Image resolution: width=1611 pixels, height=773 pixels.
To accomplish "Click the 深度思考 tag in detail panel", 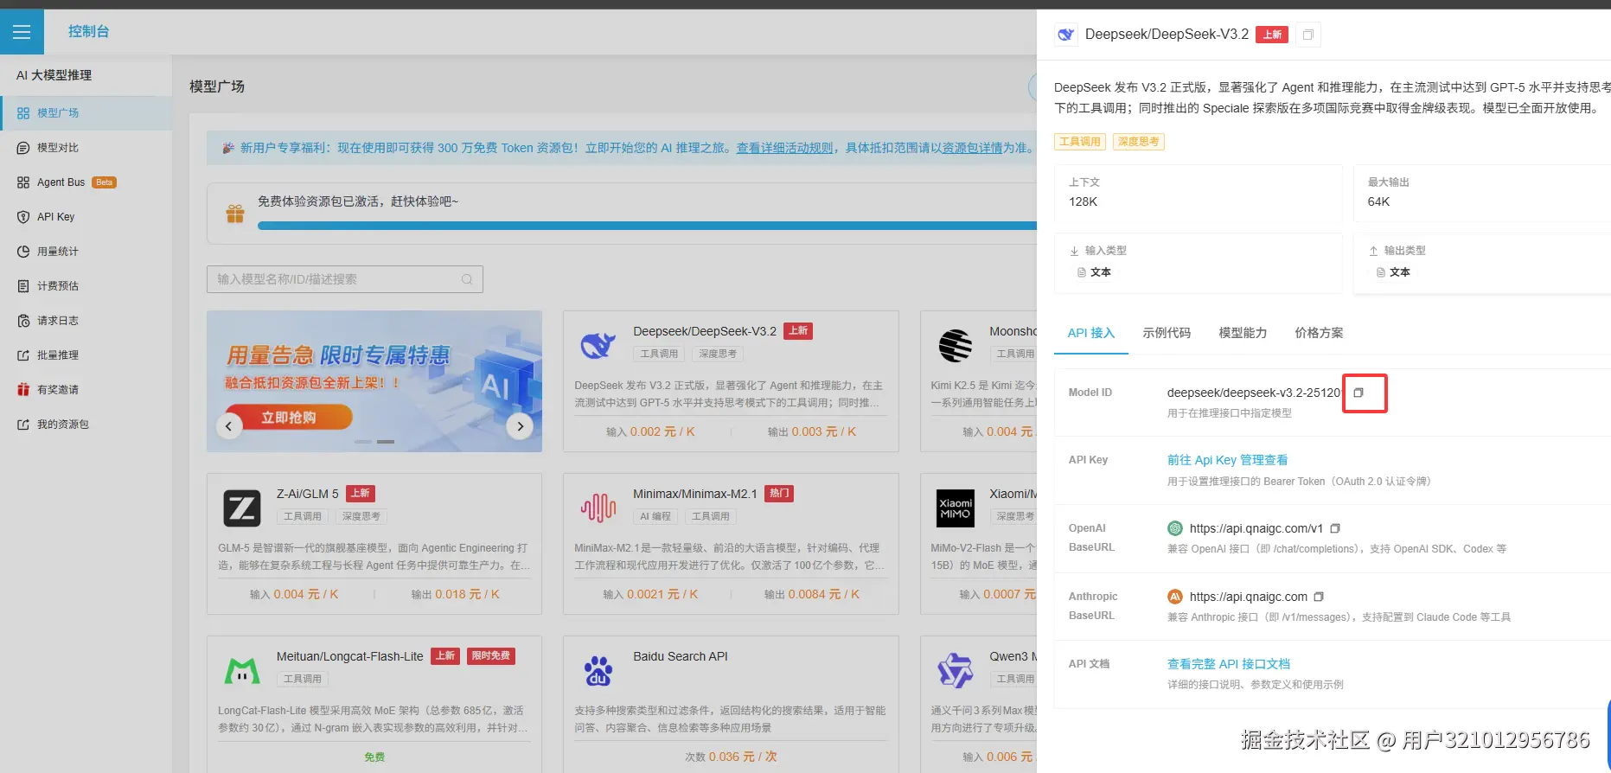I will pos(1138,142).
